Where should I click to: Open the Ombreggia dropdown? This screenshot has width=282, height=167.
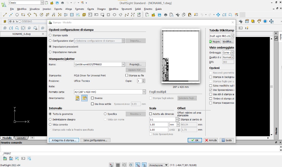pos(232,52)
